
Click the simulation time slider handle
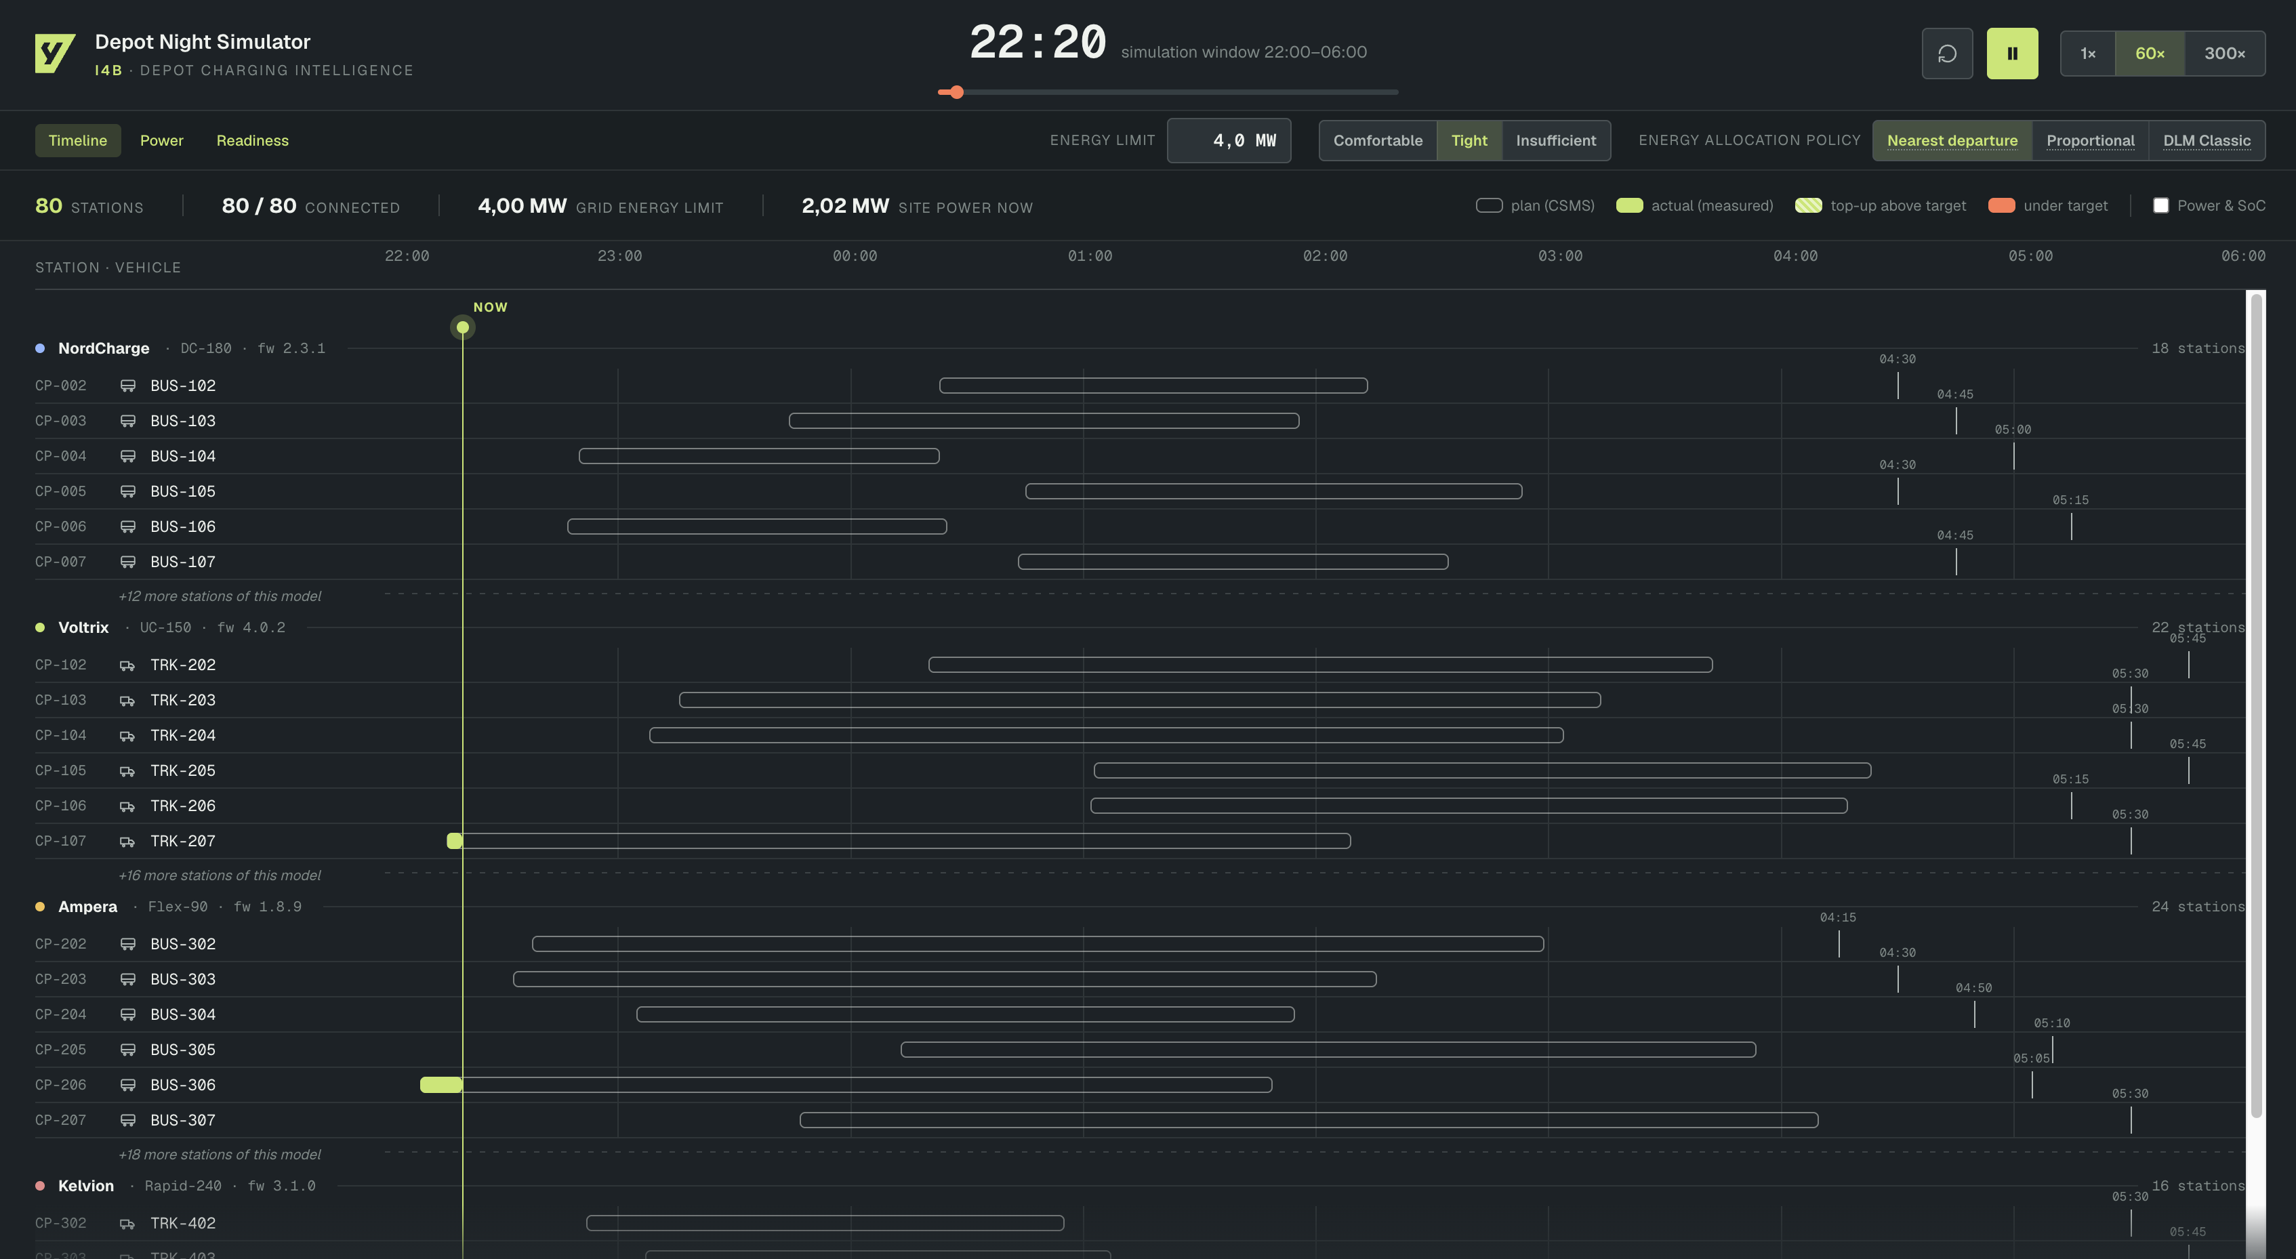tap(956, 91)
